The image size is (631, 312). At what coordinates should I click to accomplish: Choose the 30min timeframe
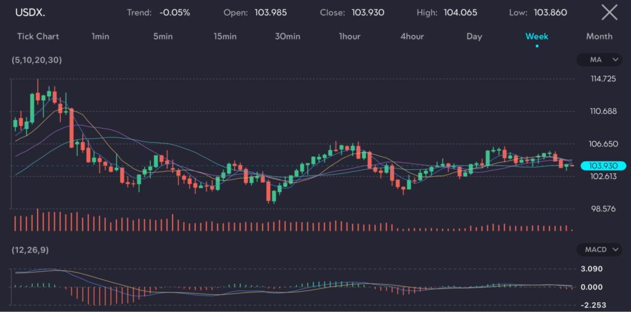click(x=287, y=36)
